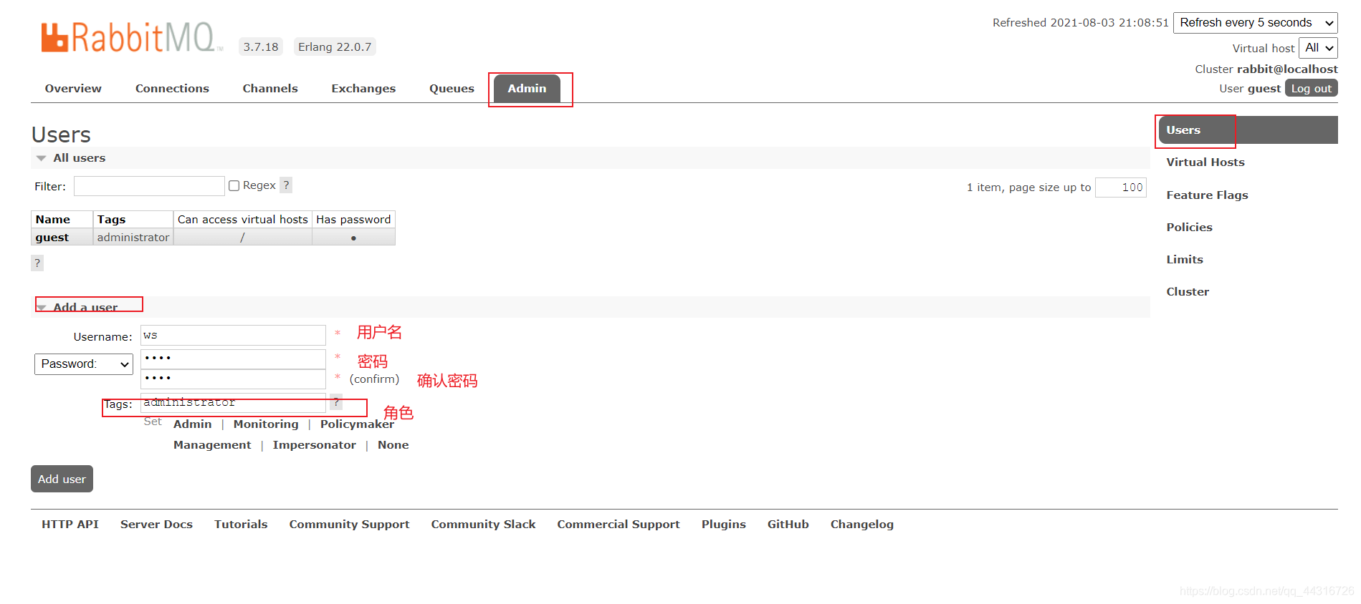Focus the Username input field

[x=233, y=336]
